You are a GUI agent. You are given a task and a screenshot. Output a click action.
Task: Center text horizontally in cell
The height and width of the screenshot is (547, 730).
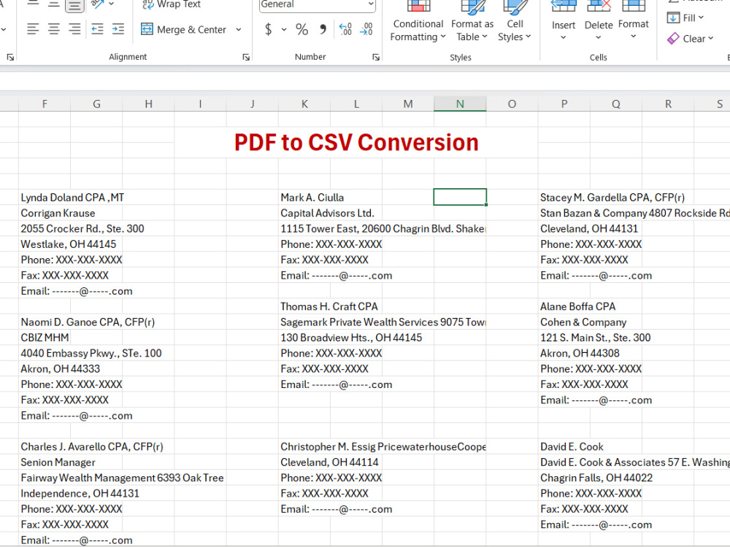[54, 29]
